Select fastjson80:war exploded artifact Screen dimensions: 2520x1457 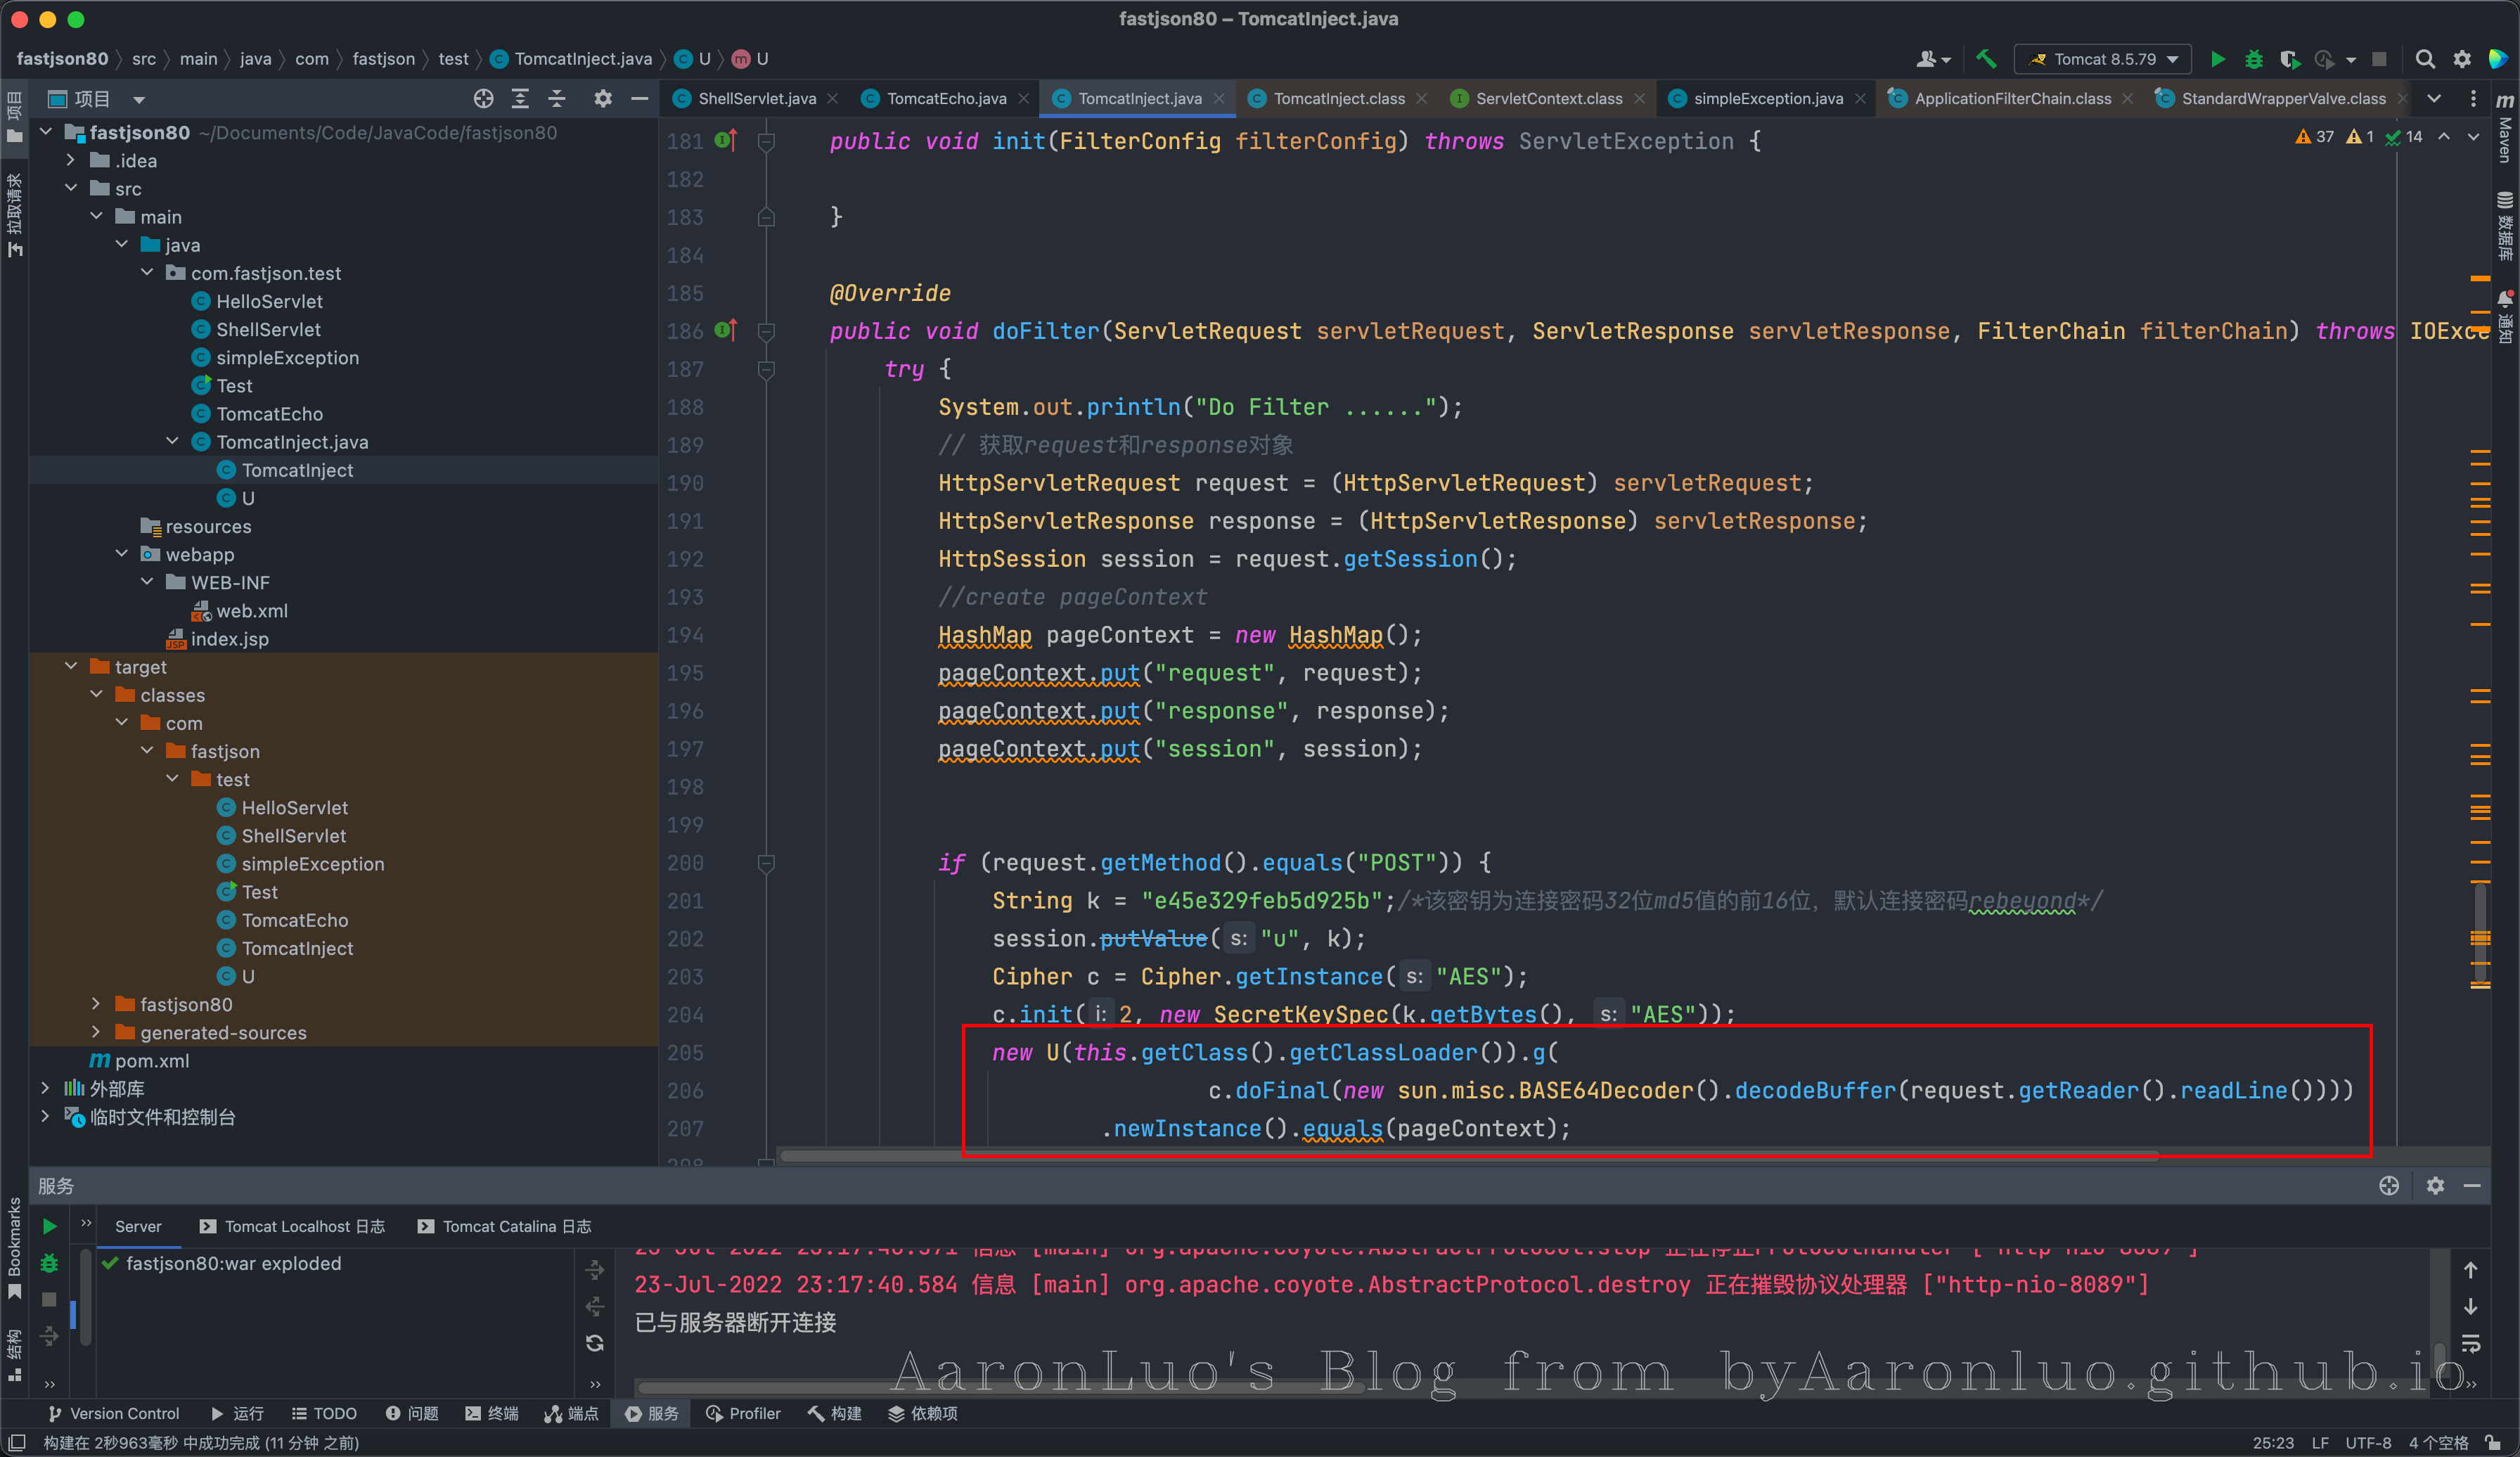pyautogui.click(x=233, y=1263)
